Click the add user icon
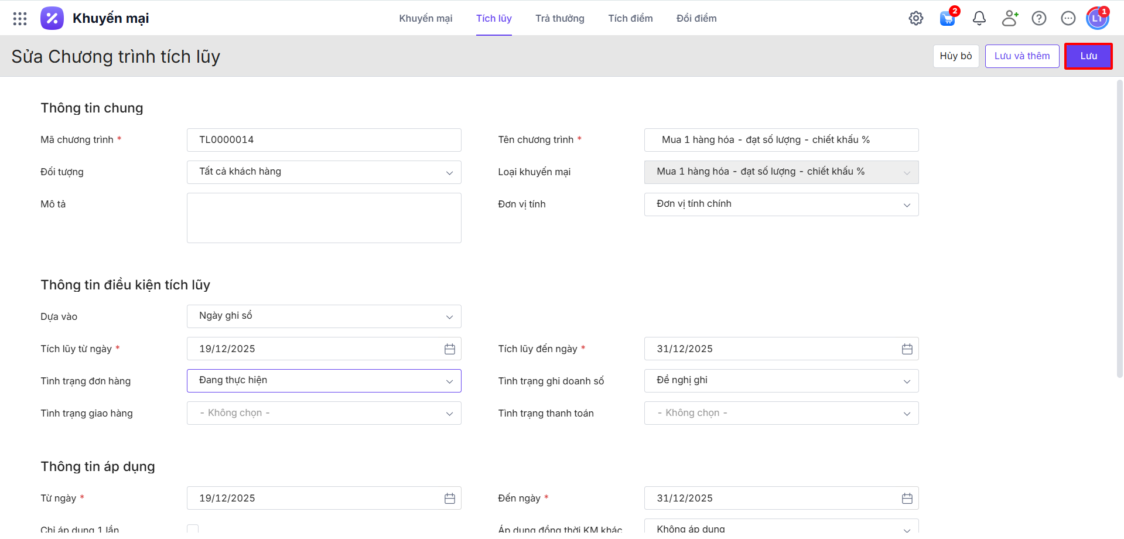This screenshot has height=539, width=1124. 1009,19
